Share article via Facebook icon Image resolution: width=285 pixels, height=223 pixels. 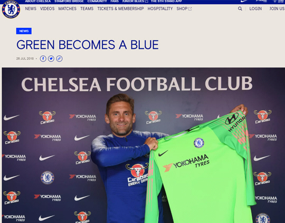[x=43, y=59]
